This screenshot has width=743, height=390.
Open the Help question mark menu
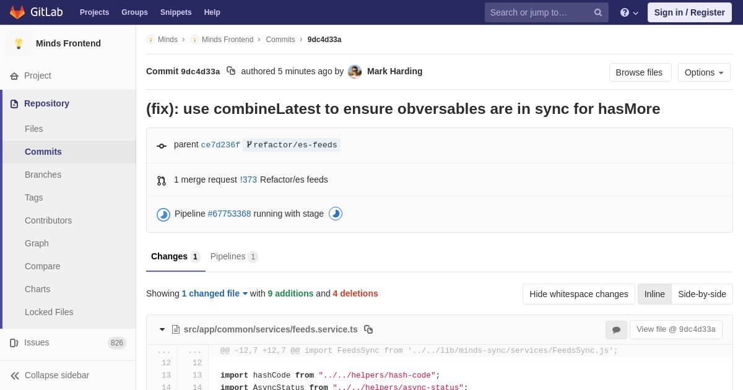tap(628, 12)
